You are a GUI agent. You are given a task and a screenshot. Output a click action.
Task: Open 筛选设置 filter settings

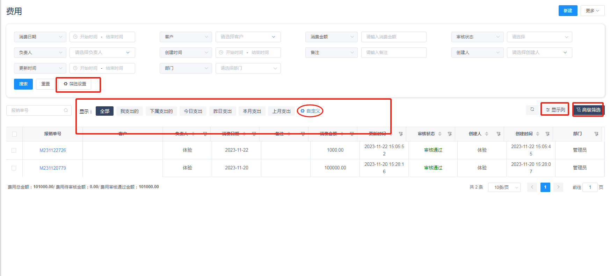(75, 84)
